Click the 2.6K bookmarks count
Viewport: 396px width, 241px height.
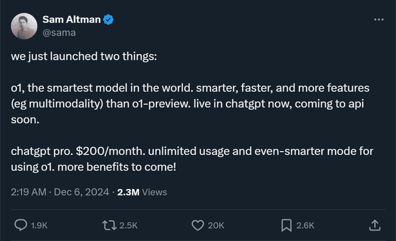tap(305, 226)
